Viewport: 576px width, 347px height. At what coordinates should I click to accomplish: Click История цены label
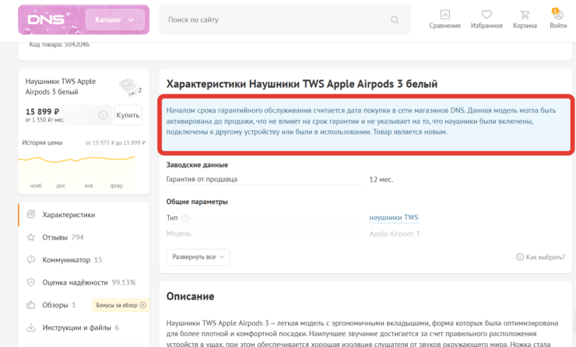[42, 142]
